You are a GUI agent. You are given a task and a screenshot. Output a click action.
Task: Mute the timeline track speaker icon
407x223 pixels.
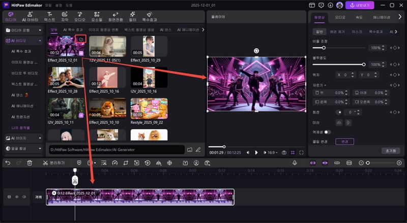point(23,197)
